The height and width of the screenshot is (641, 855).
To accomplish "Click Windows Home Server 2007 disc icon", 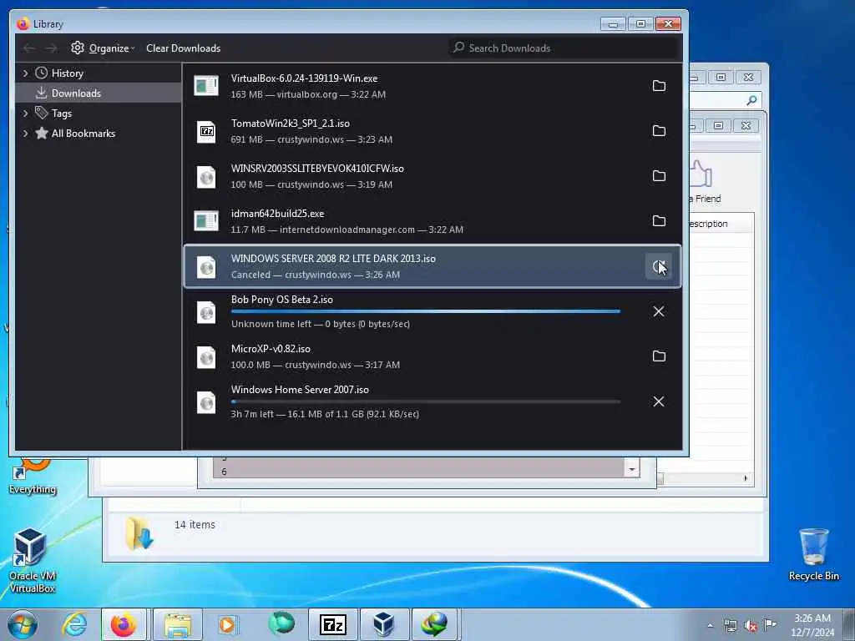I will pos(206,403).
